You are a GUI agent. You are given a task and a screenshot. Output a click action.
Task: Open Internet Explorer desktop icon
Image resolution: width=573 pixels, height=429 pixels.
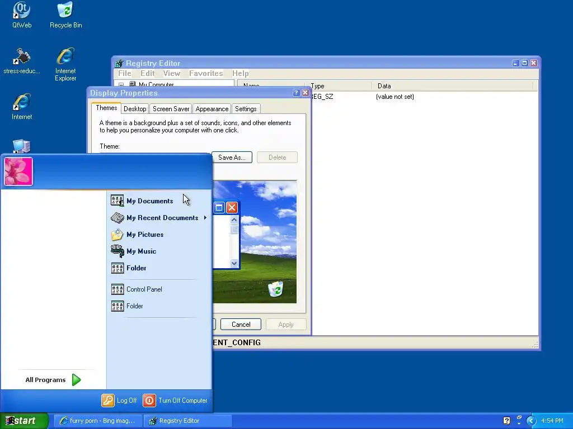pyautogui.click(x=65, y=64)
